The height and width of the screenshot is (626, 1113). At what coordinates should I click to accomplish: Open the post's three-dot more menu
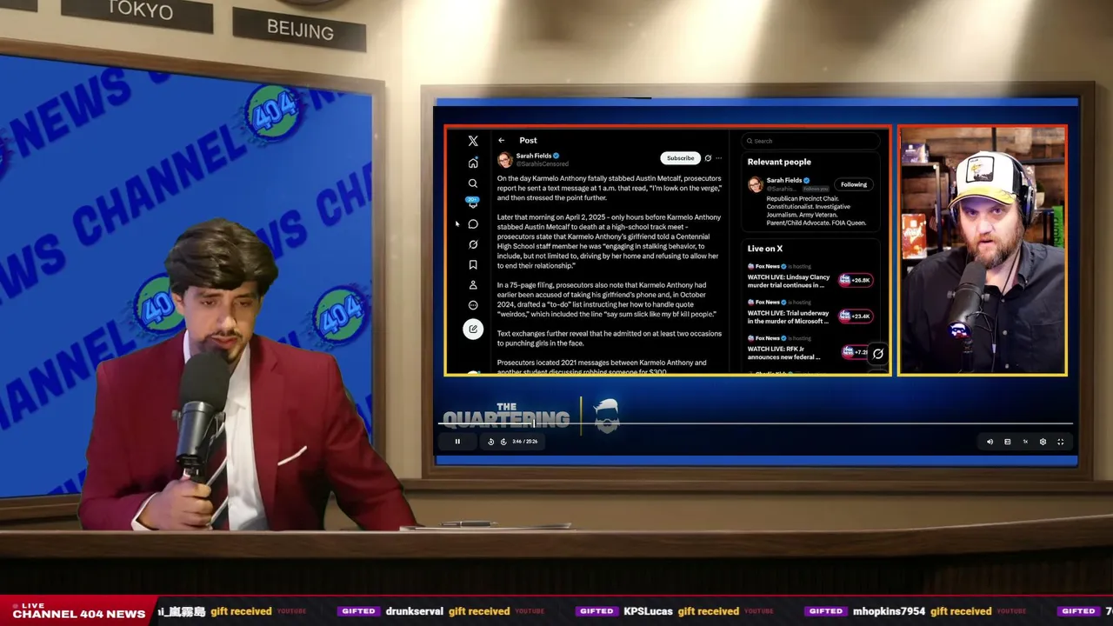719,158
